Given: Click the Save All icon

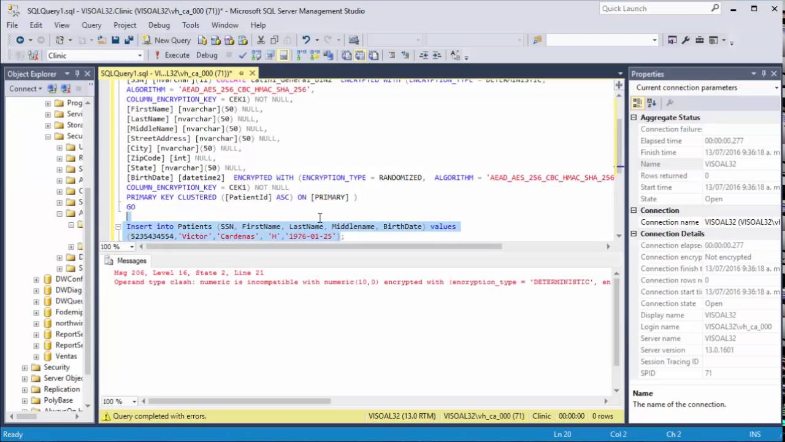Looking at the screenshot, I should pyautogui.click(x=129, y=40).
